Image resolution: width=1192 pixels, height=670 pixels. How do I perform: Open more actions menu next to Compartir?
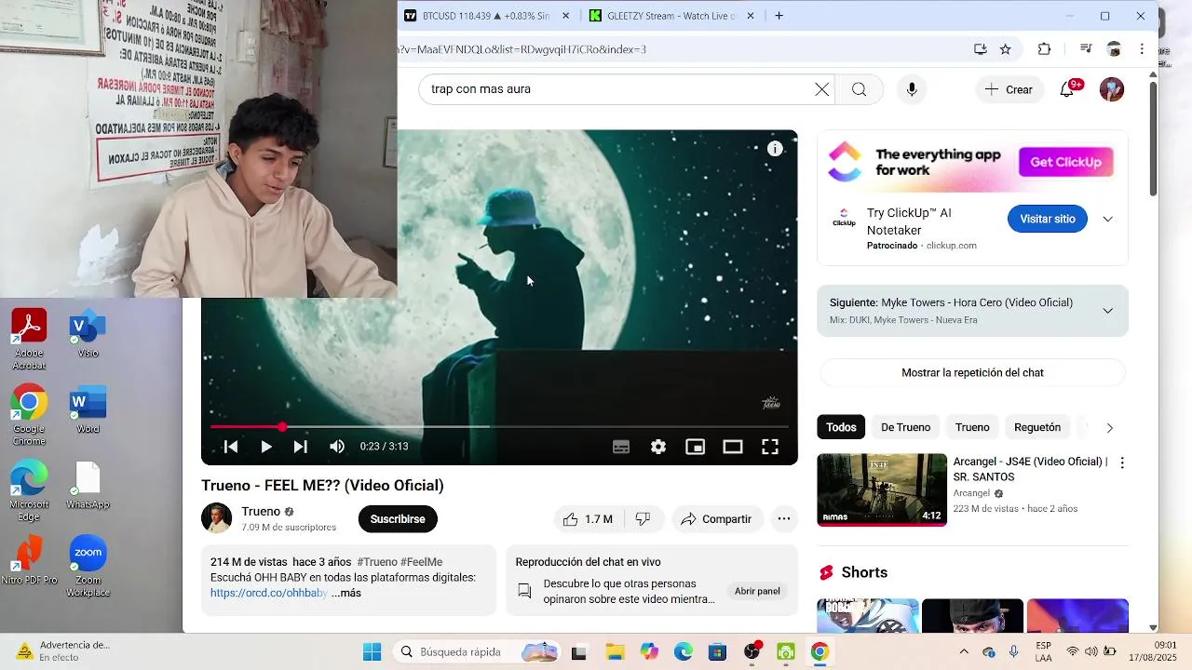pyautogui.click(x=784, y=519)
